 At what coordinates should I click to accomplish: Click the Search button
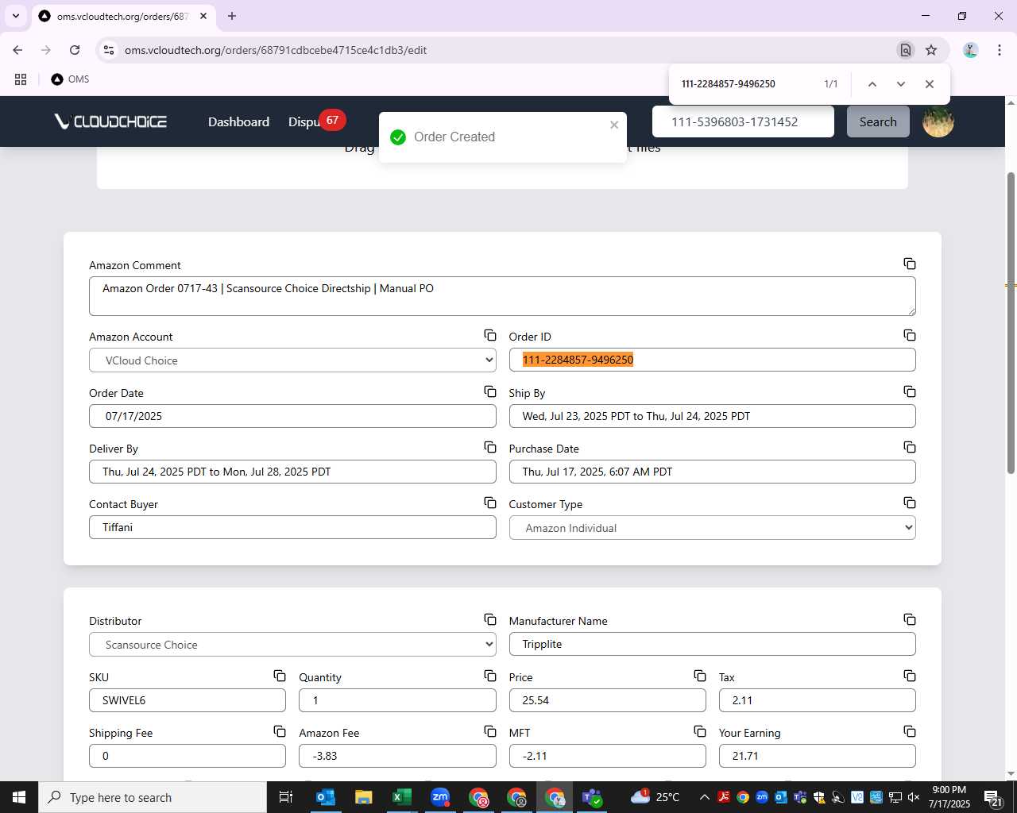click(x=878, y=121)
